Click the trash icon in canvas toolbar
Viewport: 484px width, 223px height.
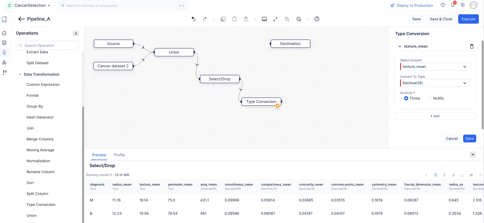point(246,19)
